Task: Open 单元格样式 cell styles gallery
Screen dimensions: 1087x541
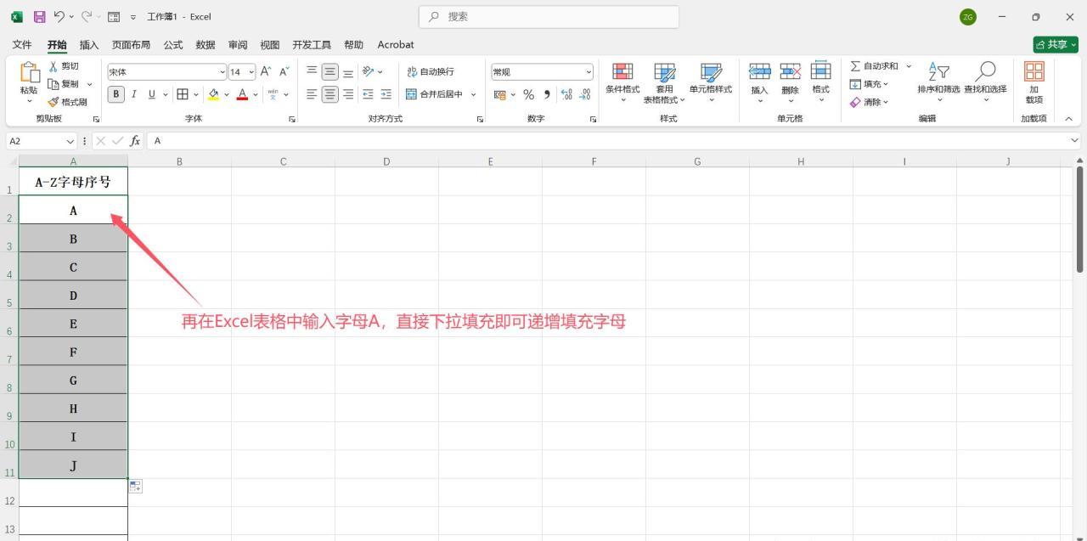Action: tap(711, 82)
